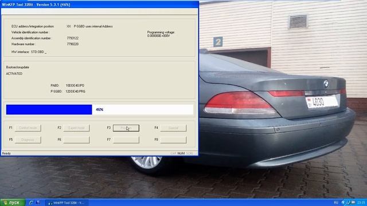367x206 pixels.
Task: Click the Show Desktop quick launch icon
Action: [37, 203]
